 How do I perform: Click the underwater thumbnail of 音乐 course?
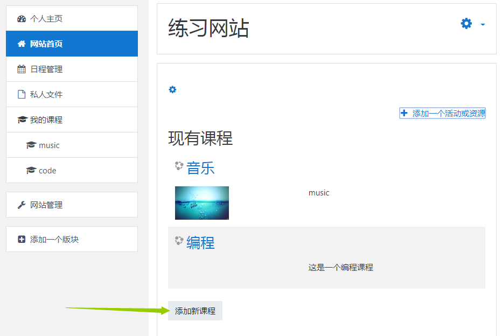(x=202, y=203)
